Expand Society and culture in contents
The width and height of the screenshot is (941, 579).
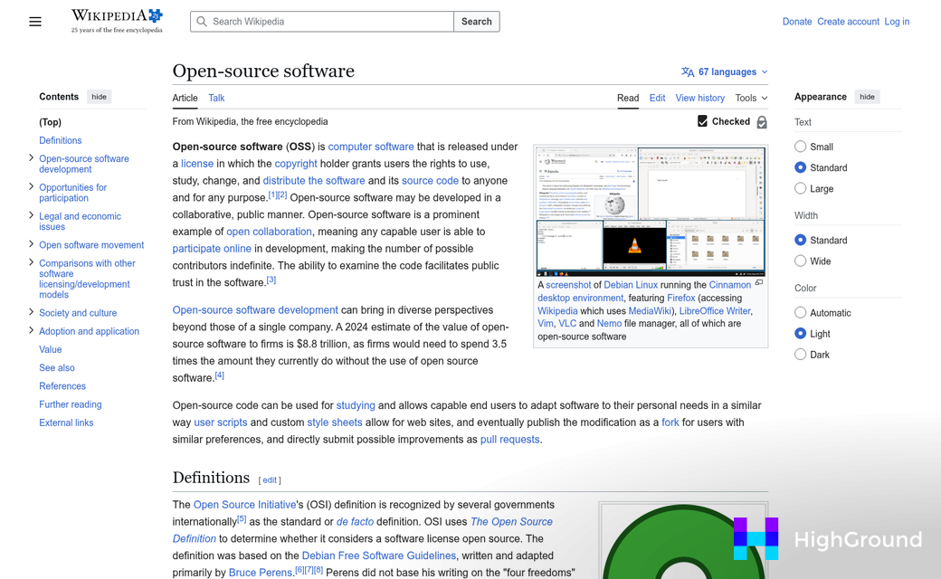click(31, 312)
